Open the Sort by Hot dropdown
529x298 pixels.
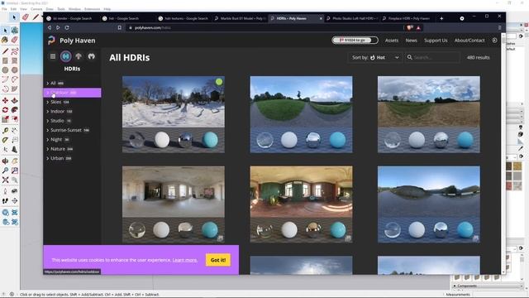375,57
